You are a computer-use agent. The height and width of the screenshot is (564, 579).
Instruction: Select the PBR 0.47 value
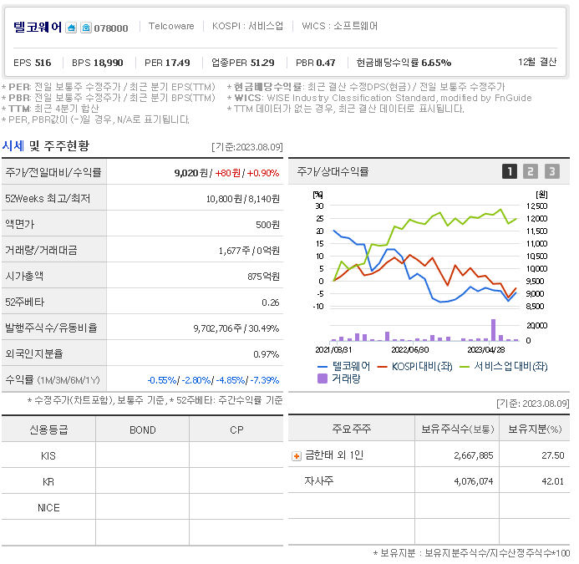pos(315,63)
